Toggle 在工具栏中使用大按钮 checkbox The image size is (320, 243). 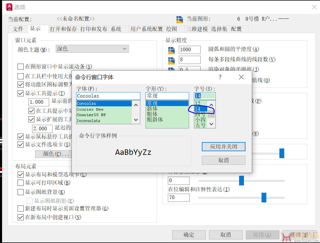(x=20, y=76)
